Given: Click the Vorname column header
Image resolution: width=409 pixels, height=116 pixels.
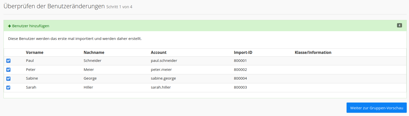Looking at the screenshot, I should coord(34,52).
